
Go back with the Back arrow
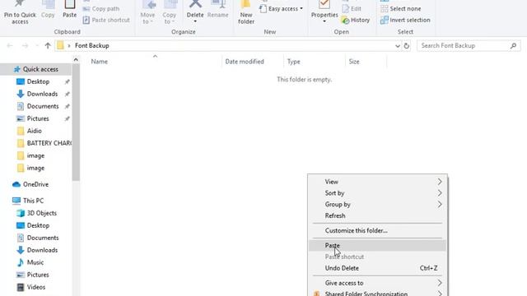point(10,46)
